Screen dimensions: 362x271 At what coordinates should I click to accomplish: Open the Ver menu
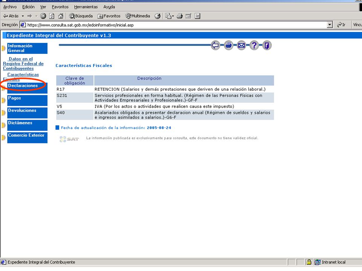coord(43,7)
